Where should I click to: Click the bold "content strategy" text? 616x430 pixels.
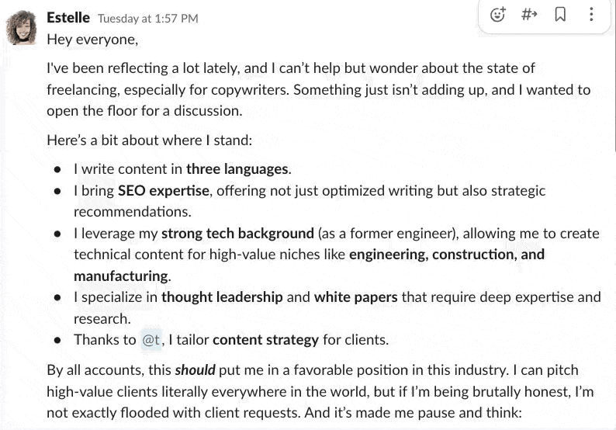tap(265, 339)
